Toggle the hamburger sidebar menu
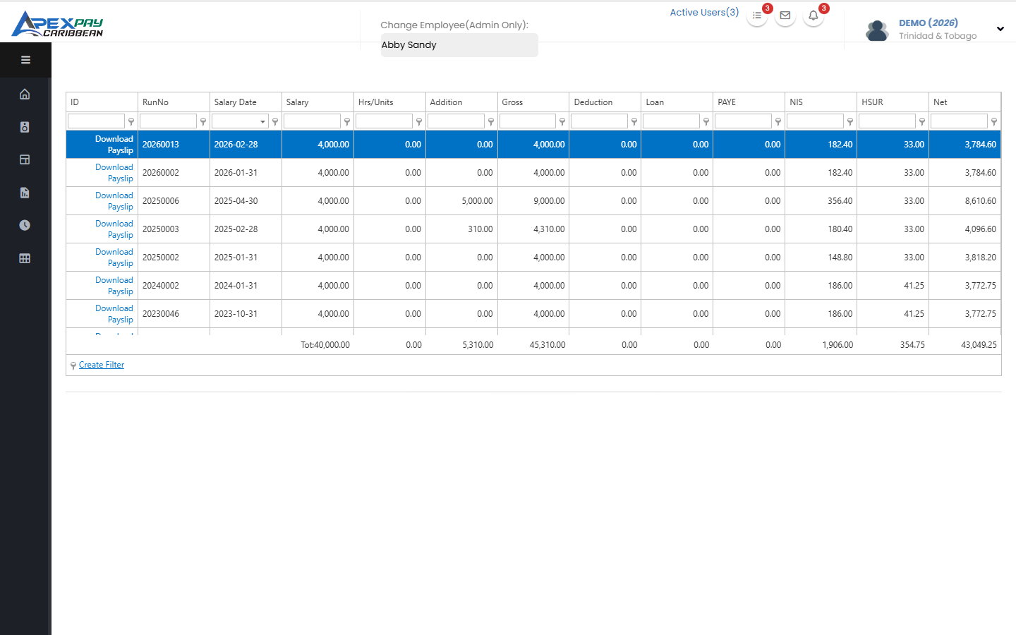This screenshot has width=1016, height=635. [x=25, y=60]
